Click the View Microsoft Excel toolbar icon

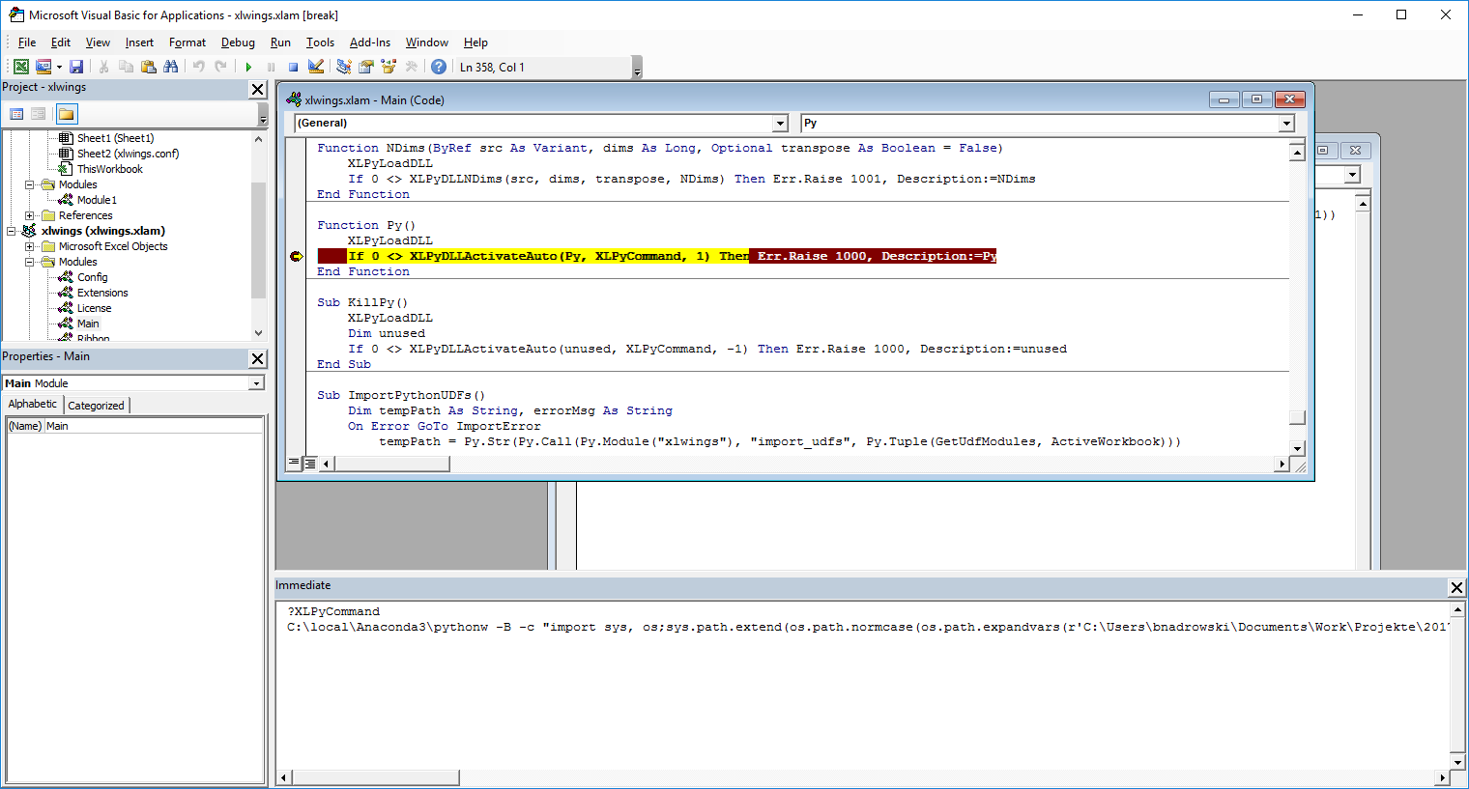(21, 66)
